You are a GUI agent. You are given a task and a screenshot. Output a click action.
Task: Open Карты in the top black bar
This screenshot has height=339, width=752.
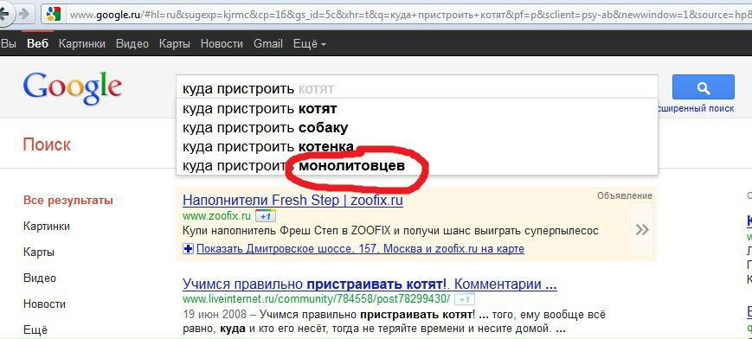pyautogui.click(x=175, y=43)
